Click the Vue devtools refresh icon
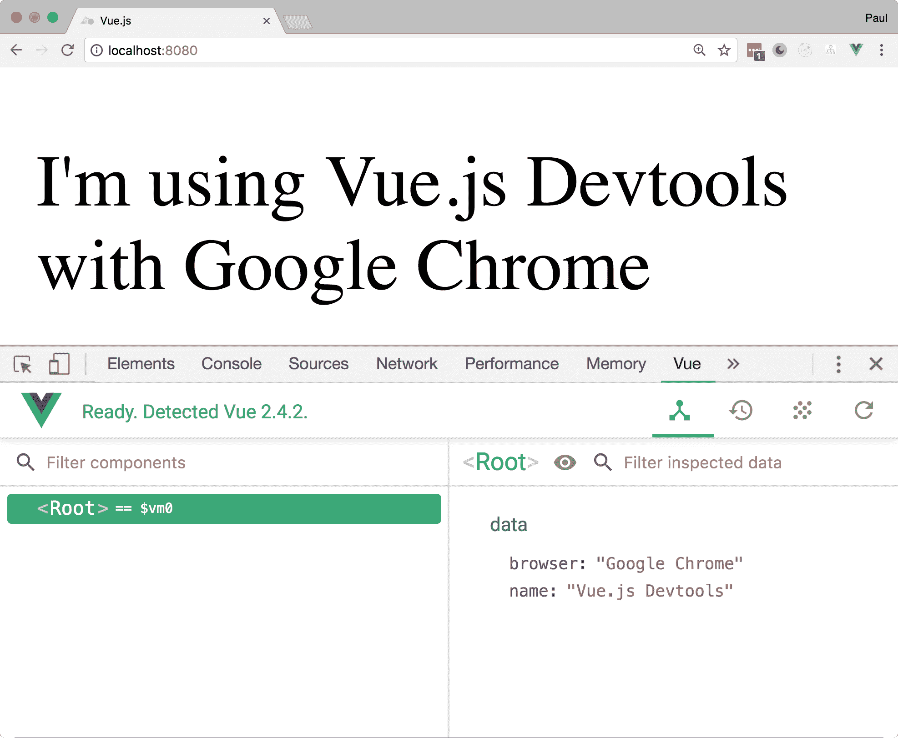This screenshot has width=898, height=738. tap(863, 411)
